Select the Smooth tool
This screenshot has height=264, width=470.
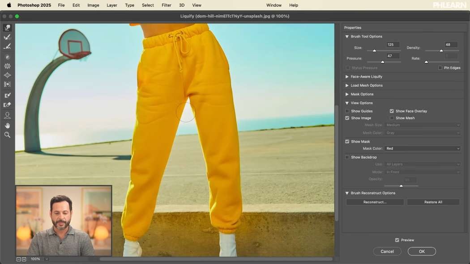7,46
